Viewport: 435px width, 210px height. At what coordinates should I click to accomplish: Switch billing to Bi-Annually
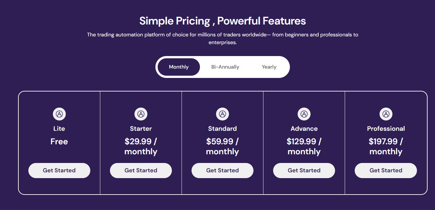coord(225,67)
